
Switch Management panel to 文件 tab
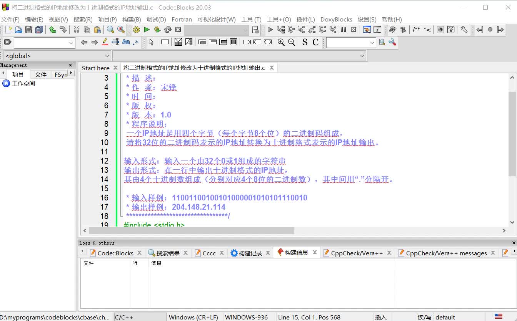coord(40,74)
